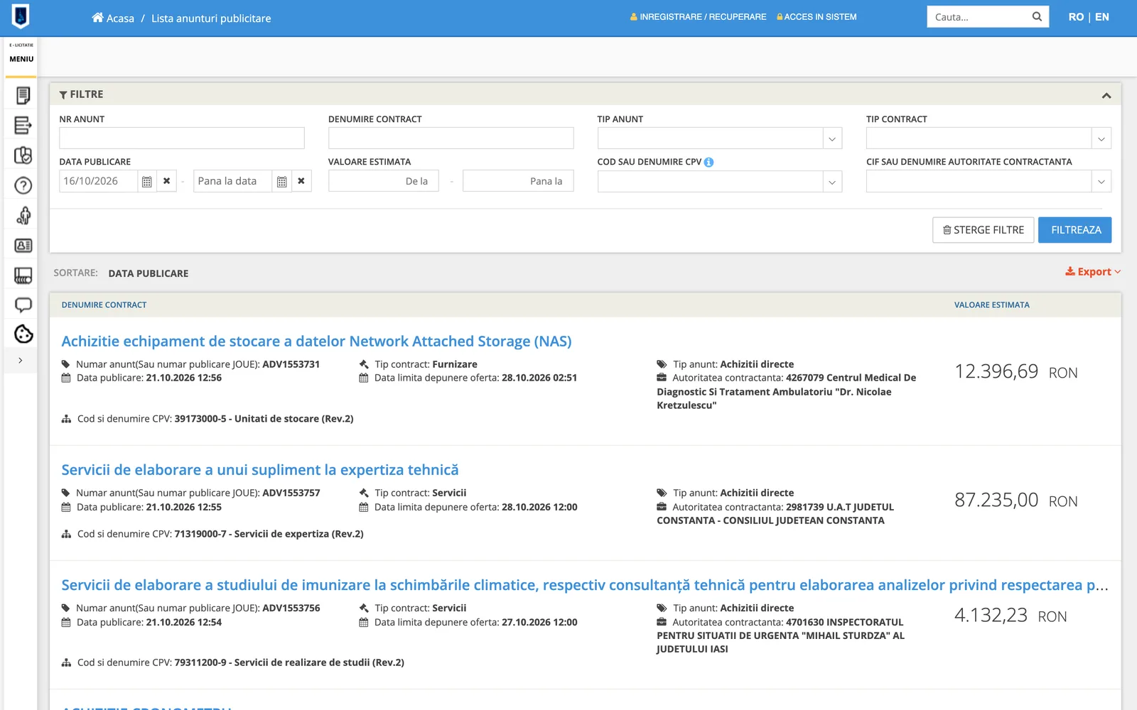The height and width of the screenshot is (710, 1137).
Task: Open the person figure sidebar icon
Action: click(23, 215)
